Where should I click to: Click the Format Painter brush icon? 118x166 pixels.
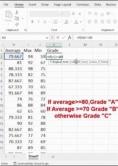17,25
